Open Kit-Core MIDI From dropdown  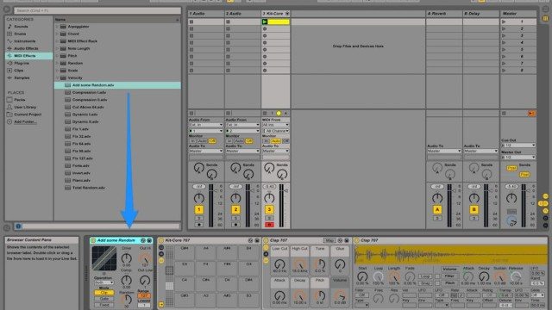[275, 125]
